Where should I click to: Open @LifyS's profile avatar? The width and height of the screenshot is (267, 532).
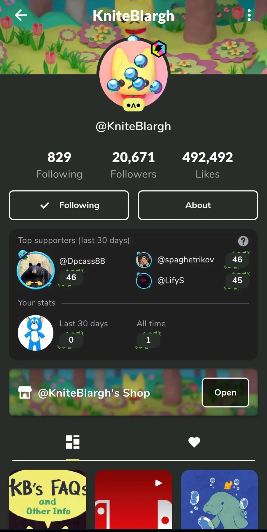click(144, 281)
